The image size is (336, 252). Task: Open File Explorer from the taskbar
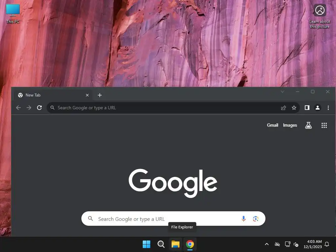tap(175, 244)
